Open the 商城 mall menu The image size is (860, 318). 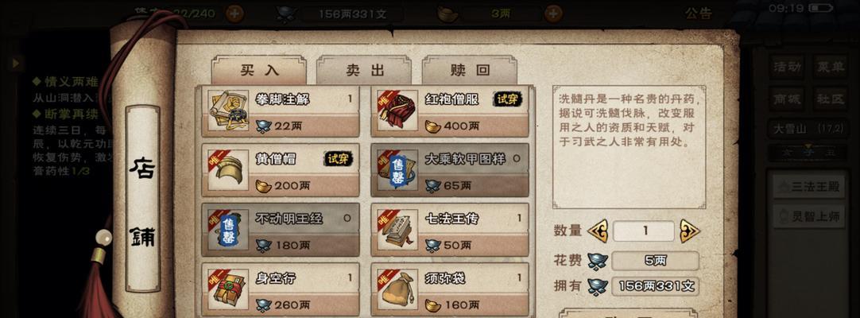point(787,100)
